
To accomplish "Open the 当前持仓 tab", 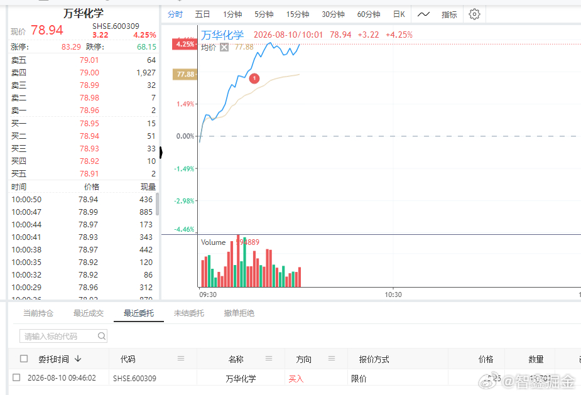I will pyautogui.click(x=38, y=313).
